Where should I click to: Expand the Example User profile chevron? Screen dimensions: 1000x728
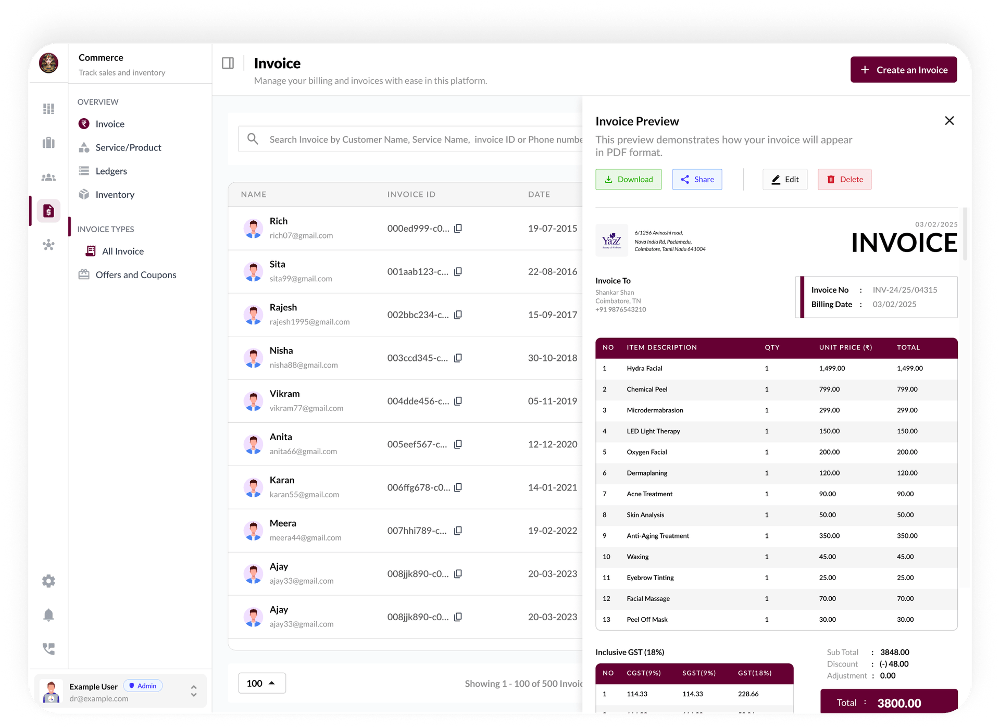tap(193, 691)
